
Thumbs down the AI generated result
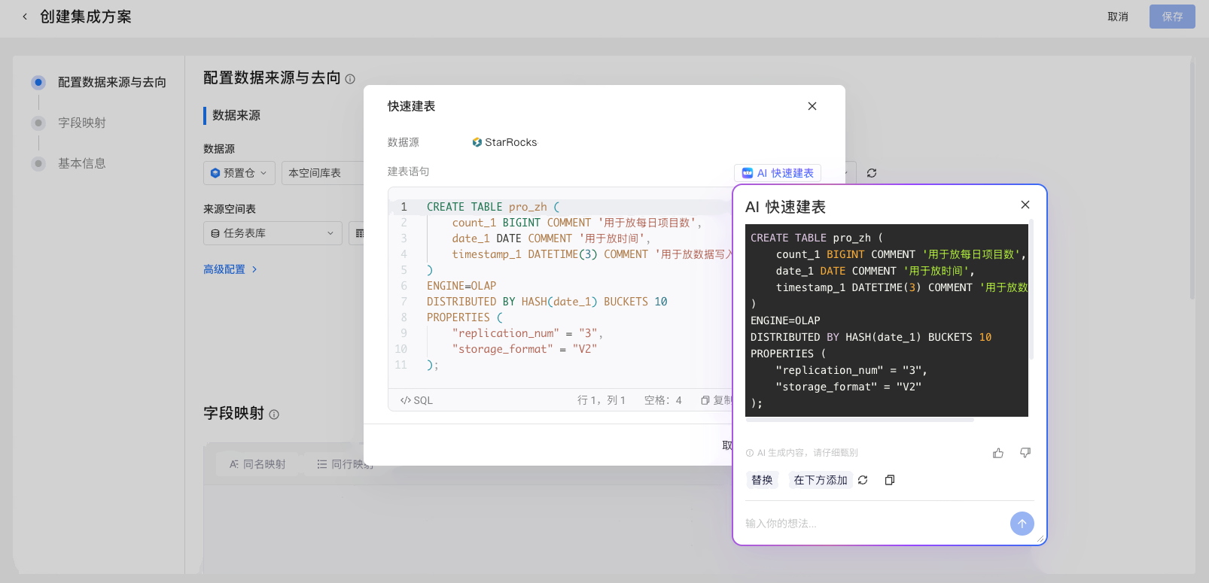(1025, 453)
